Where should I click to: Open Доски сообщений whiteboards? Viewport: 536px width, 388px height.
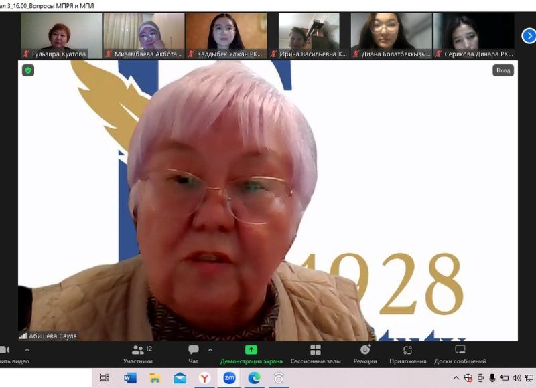pyautogui.click(x=460, y=353)
